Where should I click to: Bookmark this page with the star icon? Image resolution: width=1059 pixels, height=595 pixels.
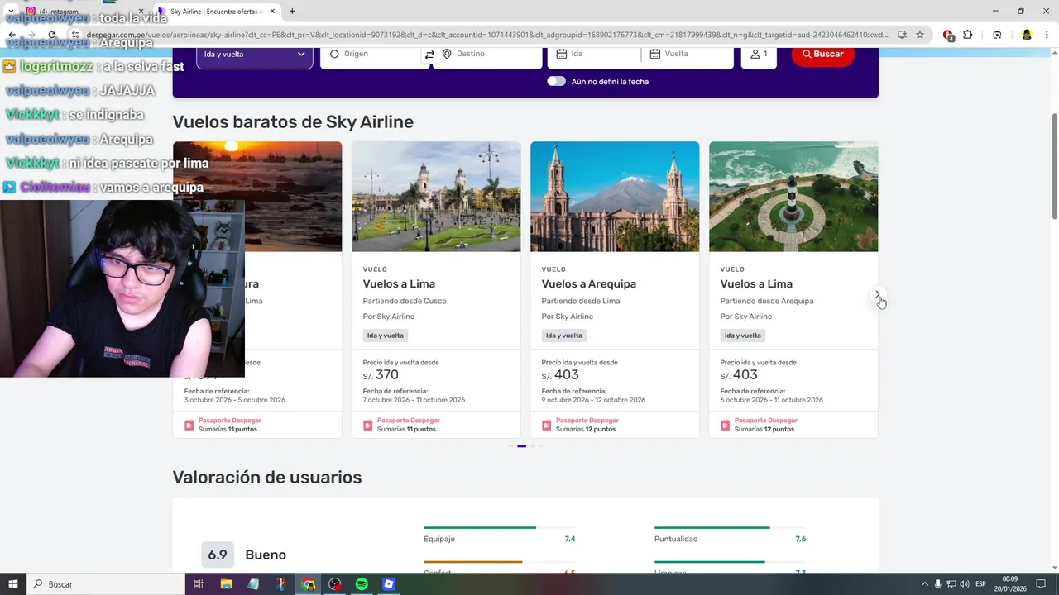point(920,35)
